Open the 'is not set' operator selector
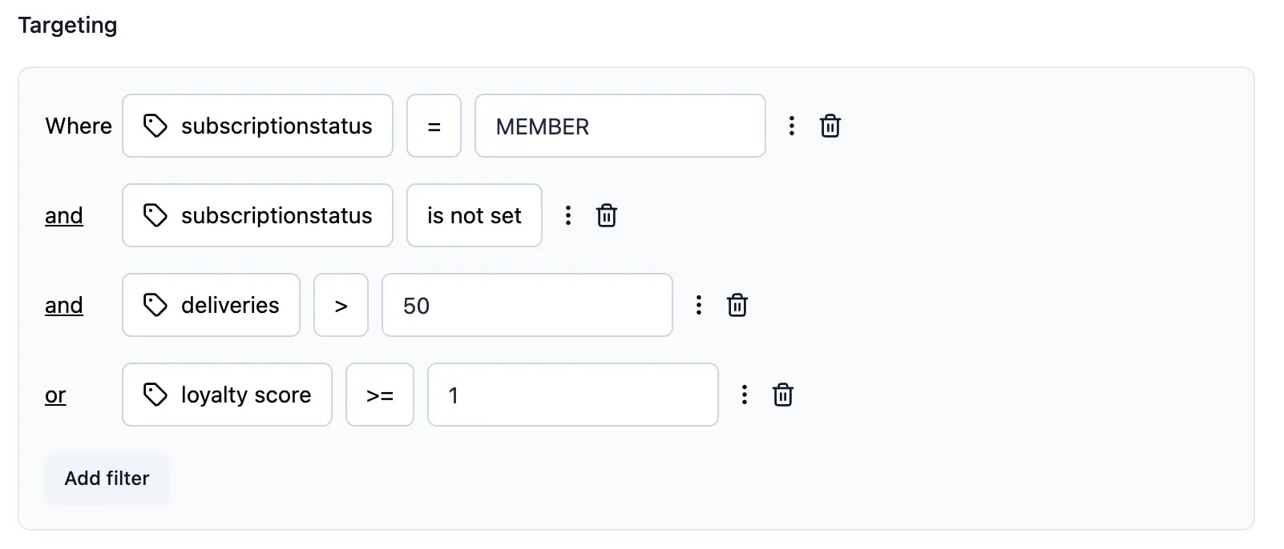The width and height of the screenshot is (1284, 549). click(474, 215)
